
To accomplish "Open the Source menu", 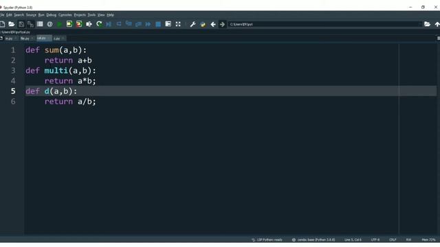I will pyautogui.click(x=31, y=15).
